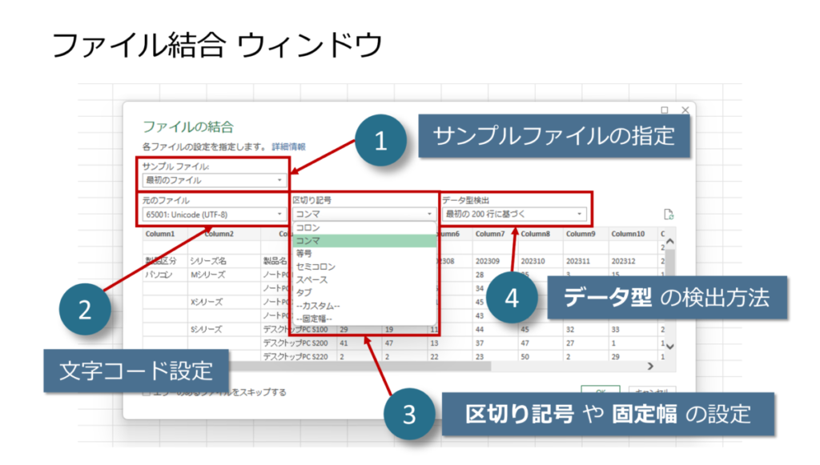The image size is (820, 465).
Task: Collapse the 区切り記号 combo box
Action: tap(429, 214)
